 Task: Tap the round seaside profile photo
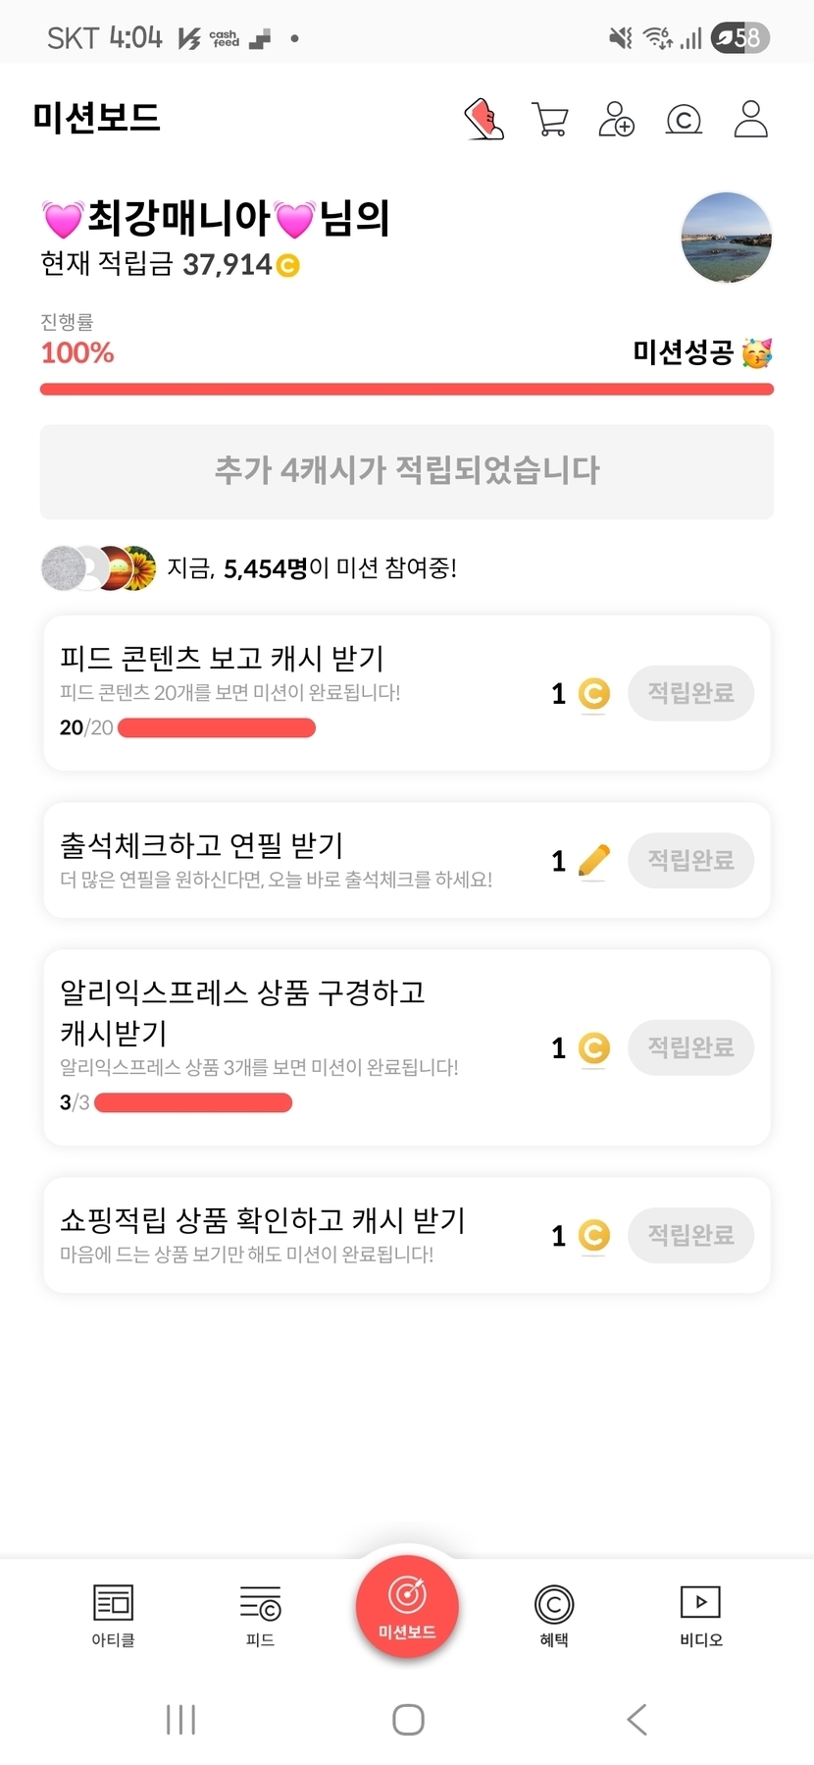[x=726, y=238]
